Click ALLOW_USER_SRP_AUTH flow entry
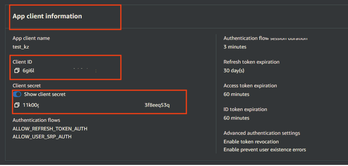 coord(42,137)
